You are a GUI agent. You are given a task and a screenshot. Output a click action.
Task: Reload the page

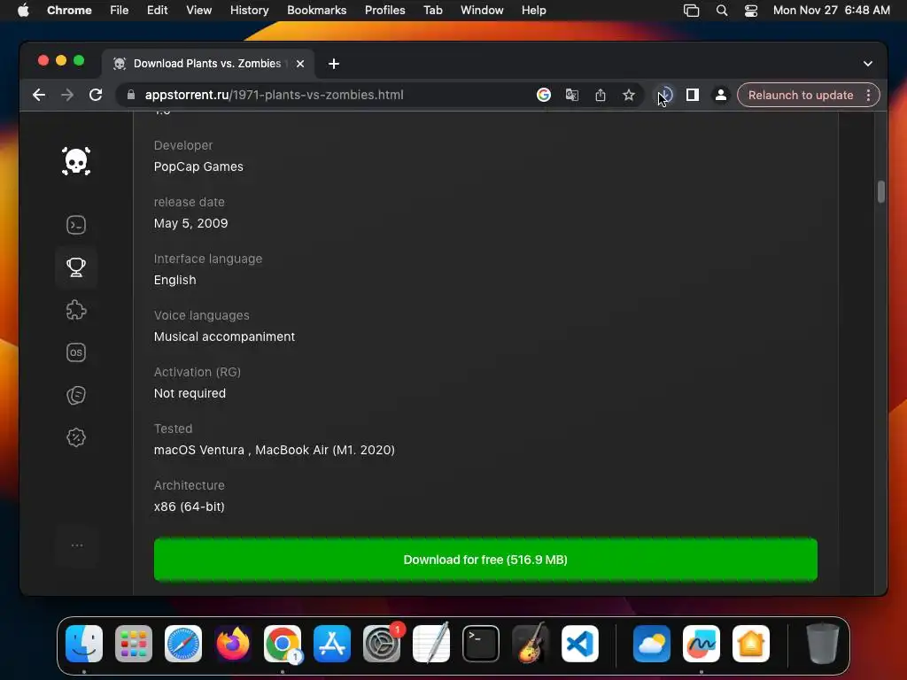(x=96, y=95)
